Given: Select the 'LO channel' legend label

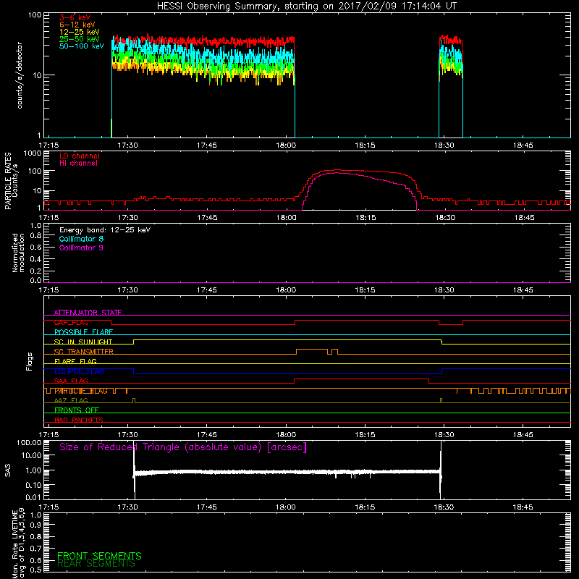Looking at the screenshot, I should [80, 156].
